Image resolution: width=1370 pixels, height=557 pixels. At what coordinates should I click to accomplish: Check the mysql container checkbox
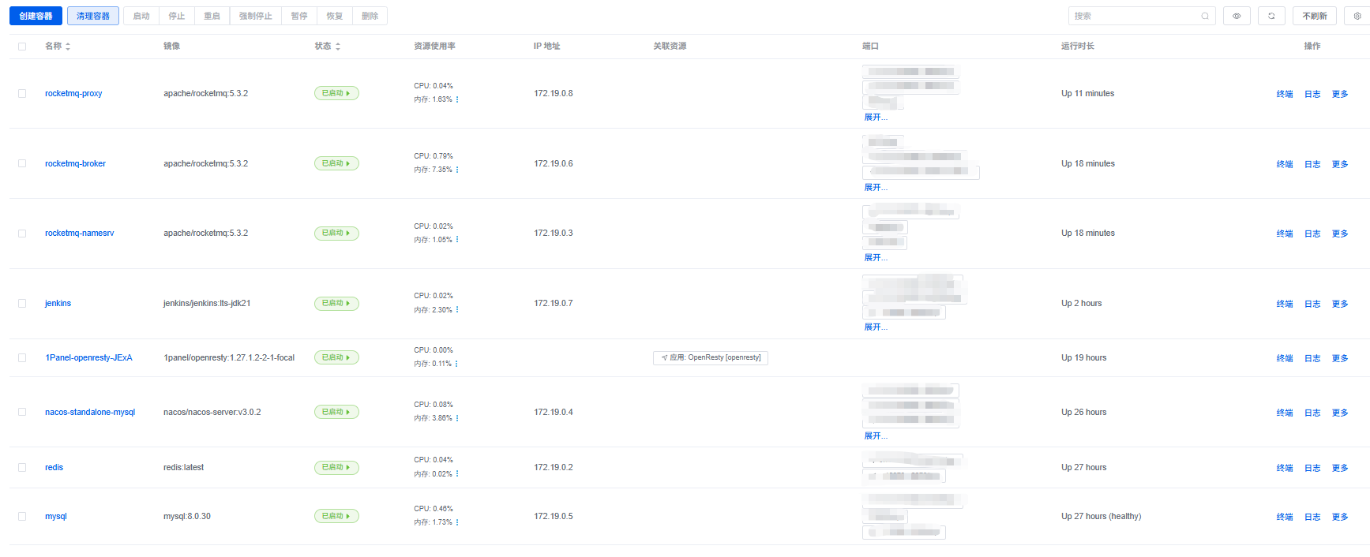pos(22,517)
